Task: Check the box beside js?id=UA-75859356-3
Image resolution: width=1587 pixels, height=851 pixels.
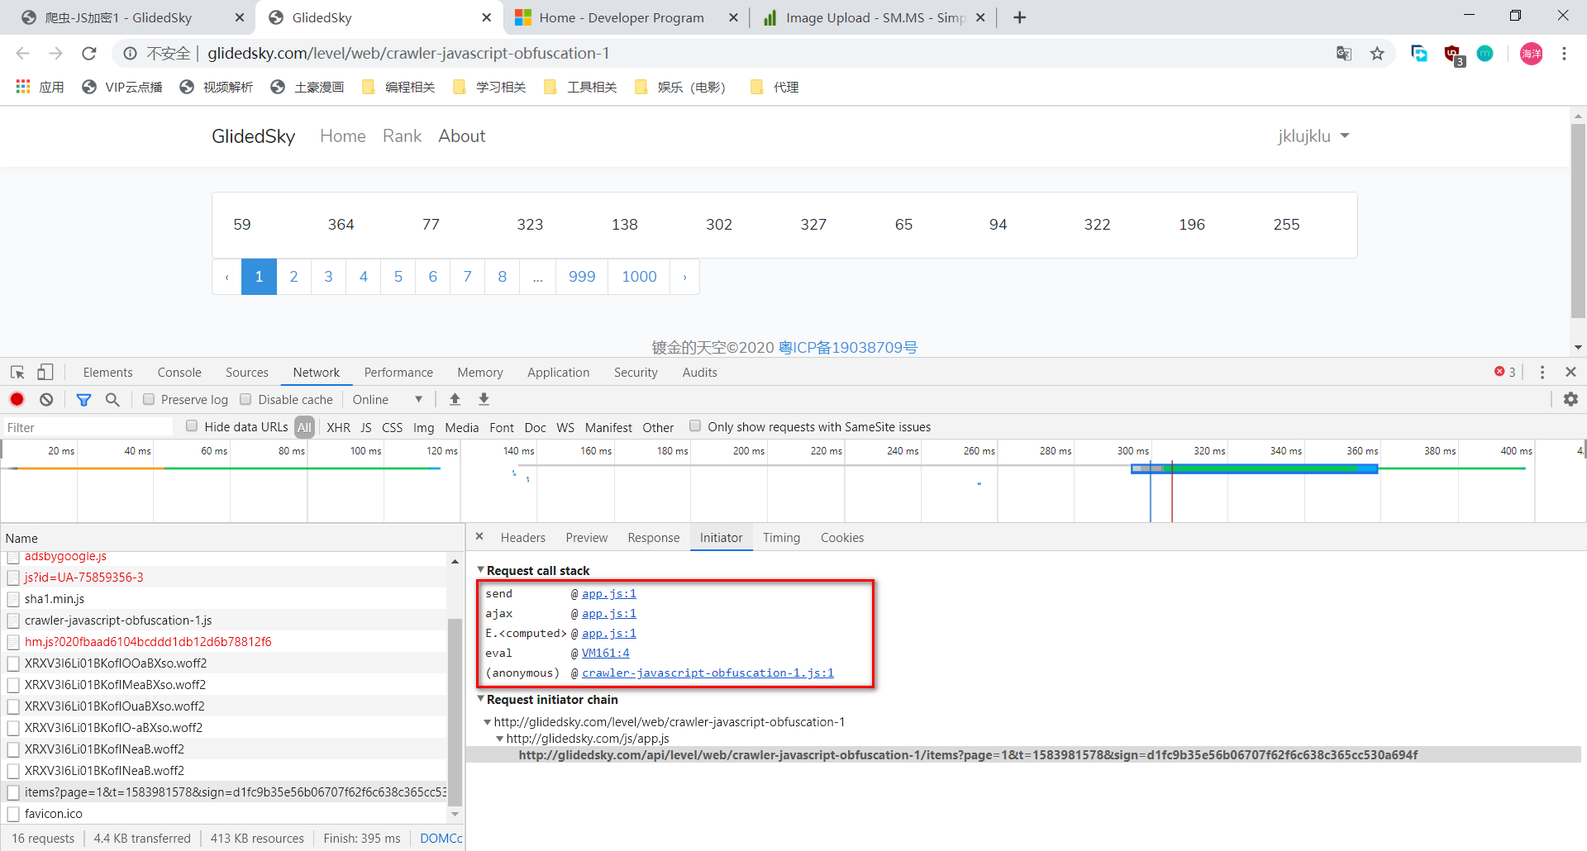Action: pos(13,578)
